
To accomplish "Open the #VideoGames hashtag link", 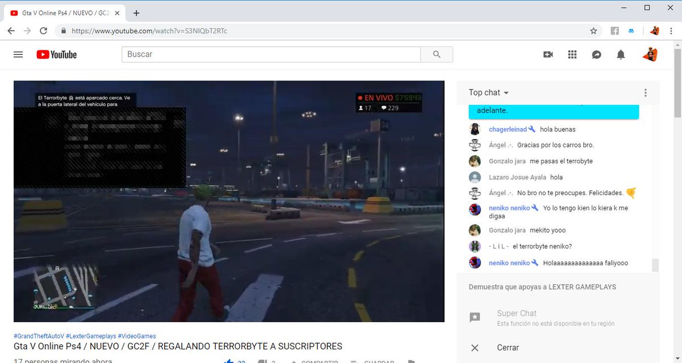I will click(x=137, y=336).
